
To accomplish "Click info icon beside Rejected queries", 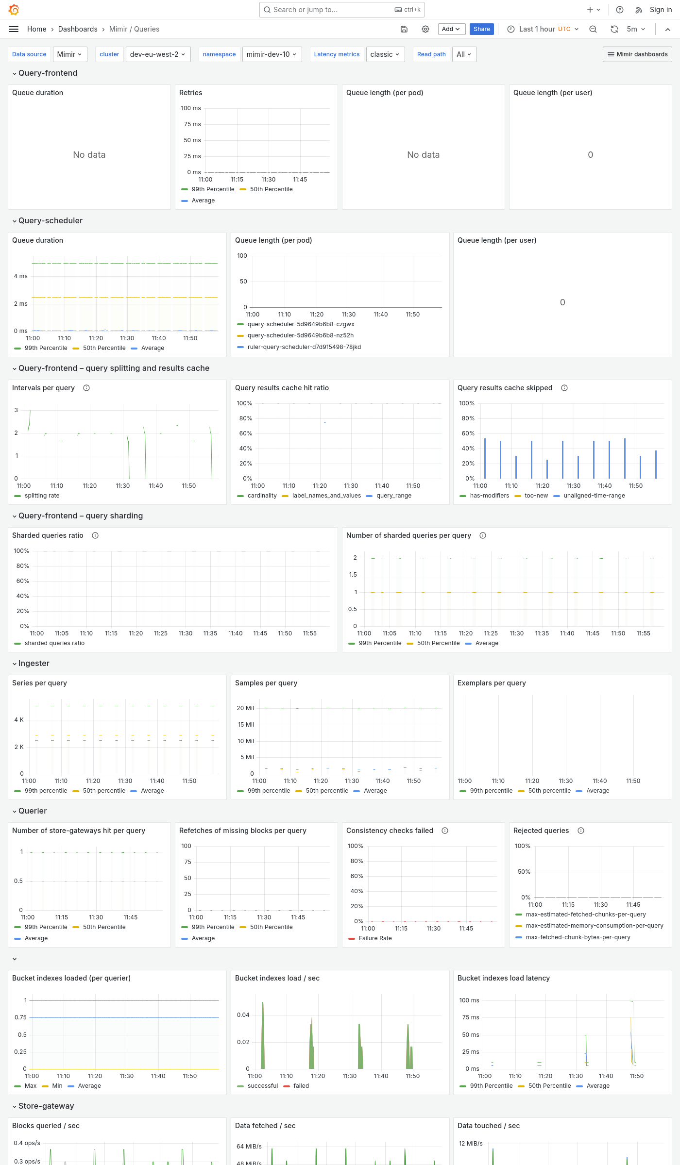I will [581, 831].
